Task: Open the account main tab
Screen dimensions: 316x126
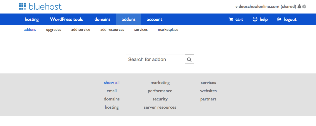Action: 154,19
